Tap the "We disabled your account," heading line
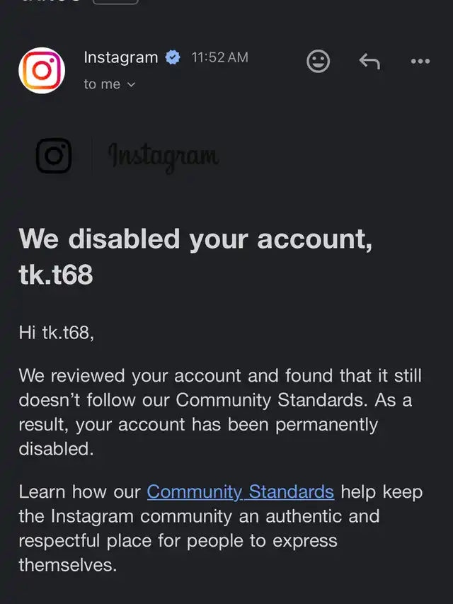Viewport: 453px width, 604px height. pos(195,239)
